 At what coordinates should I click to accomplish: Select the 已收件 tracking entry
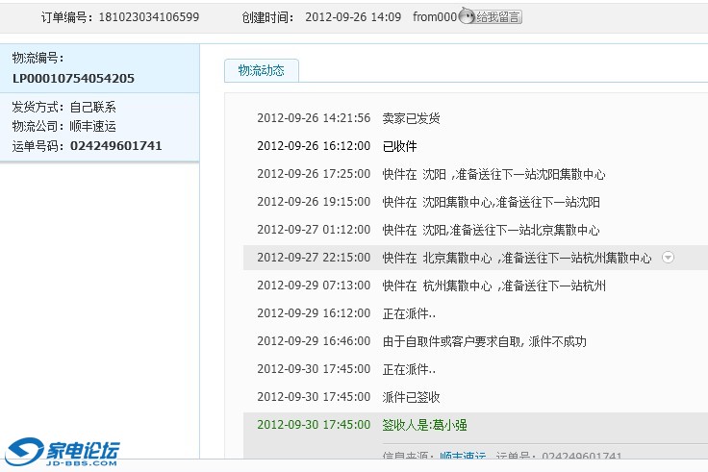[399, 146]
